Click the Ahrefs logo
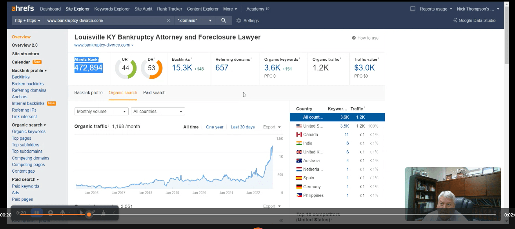Image resolution: width=515 pixels, height=229 pixels. coord(23,9)
